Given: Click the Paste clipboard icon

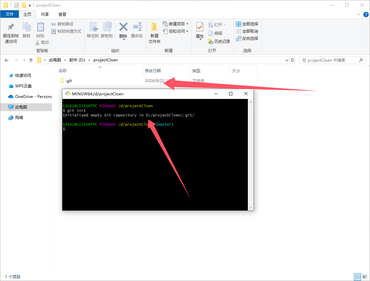Looking at the screenshot, I should click(x=40, y=27).
